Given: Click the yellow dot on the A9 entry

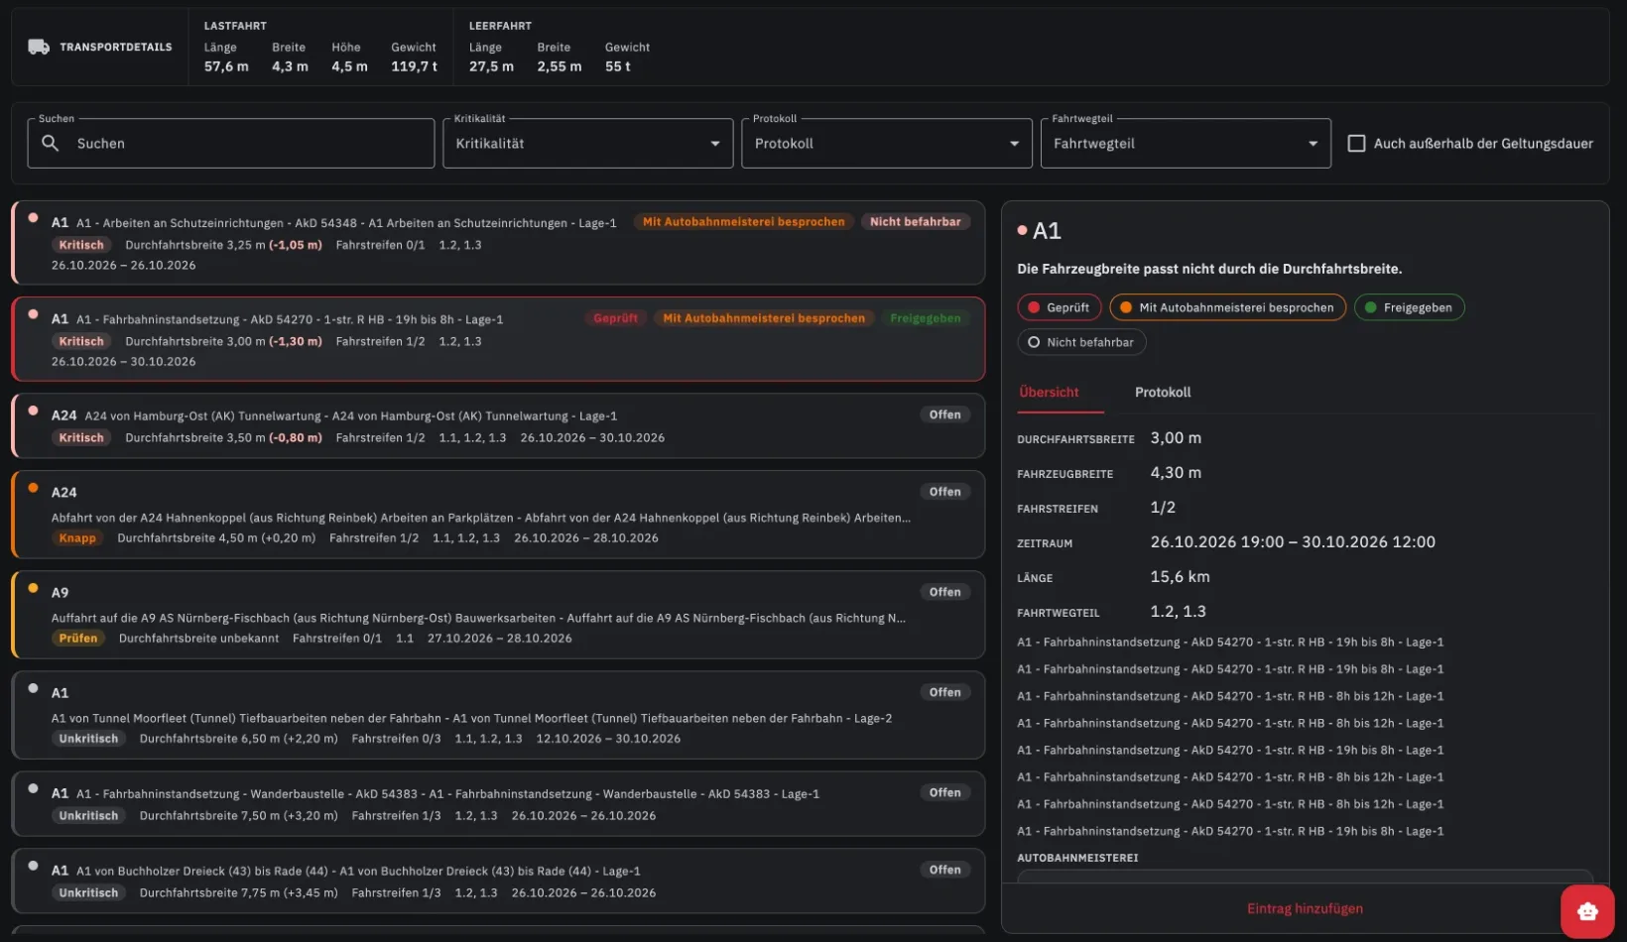Looking at the screenshot, I should 33,588.
